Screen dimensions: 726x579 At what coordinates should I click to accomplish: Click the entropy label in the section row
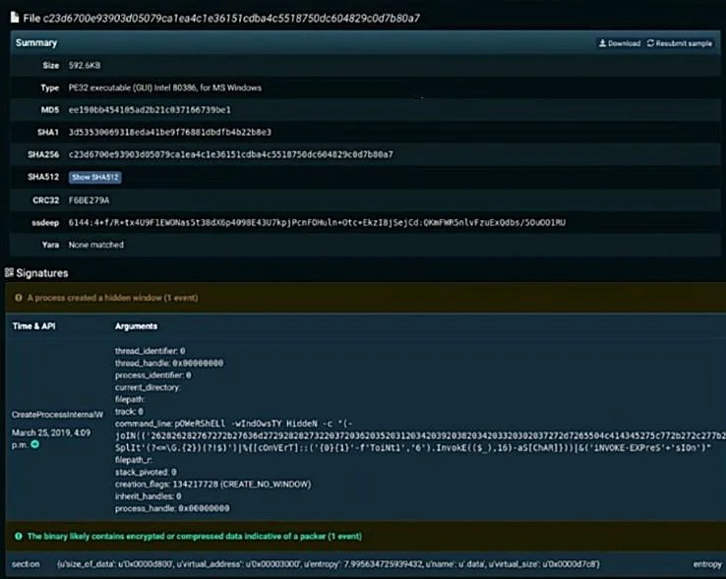coord(707,564)
